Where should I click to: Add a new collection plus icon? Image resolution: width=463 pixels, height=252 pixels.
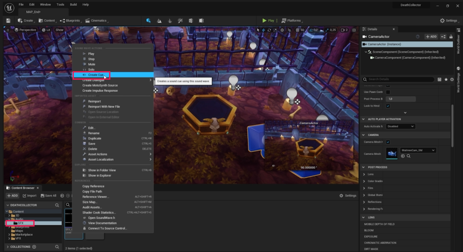[x=34, y=247]
